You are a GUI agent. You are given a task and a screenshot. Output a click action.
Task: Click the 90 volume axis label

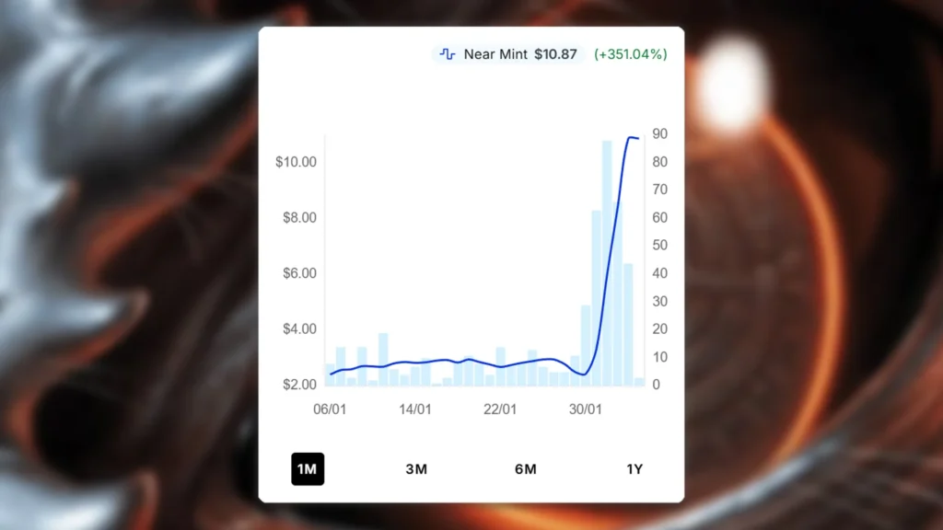tap(660, 133)
